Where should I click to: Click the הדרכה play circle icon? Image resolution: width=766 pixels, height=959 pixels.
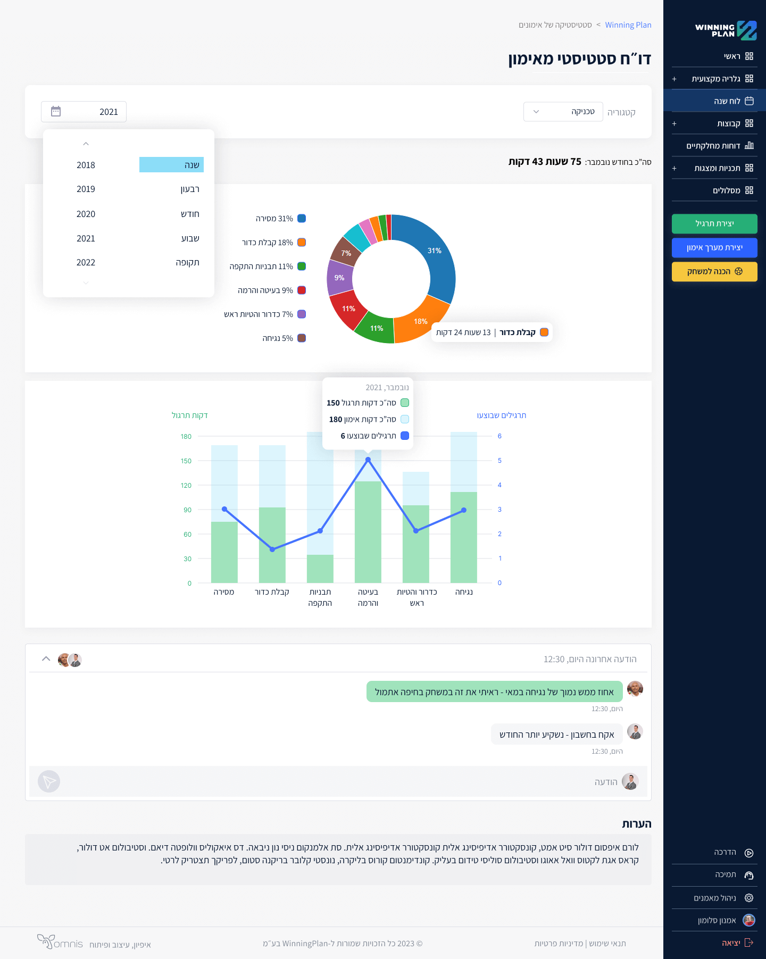(749, 853)
